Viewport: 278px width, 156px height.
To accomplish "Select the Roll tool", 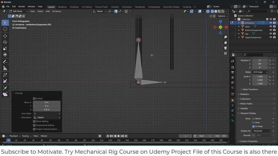I will 5,75.
